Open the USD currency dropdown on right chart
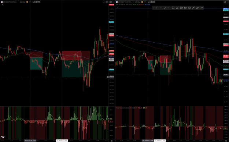229x142 pixels. [226, 2]
